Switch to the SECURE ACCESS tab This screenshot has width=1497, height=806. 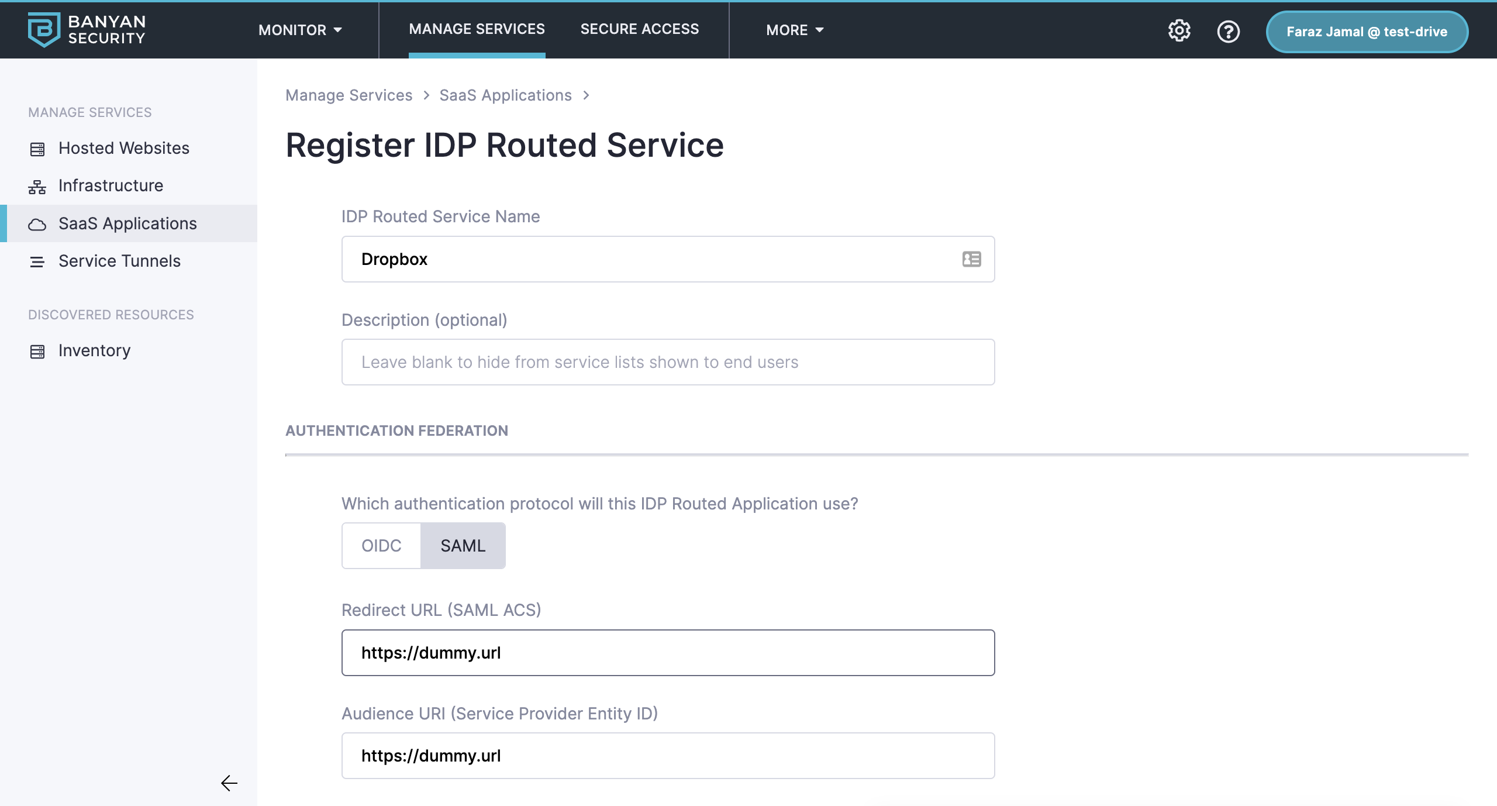point(639,29)
